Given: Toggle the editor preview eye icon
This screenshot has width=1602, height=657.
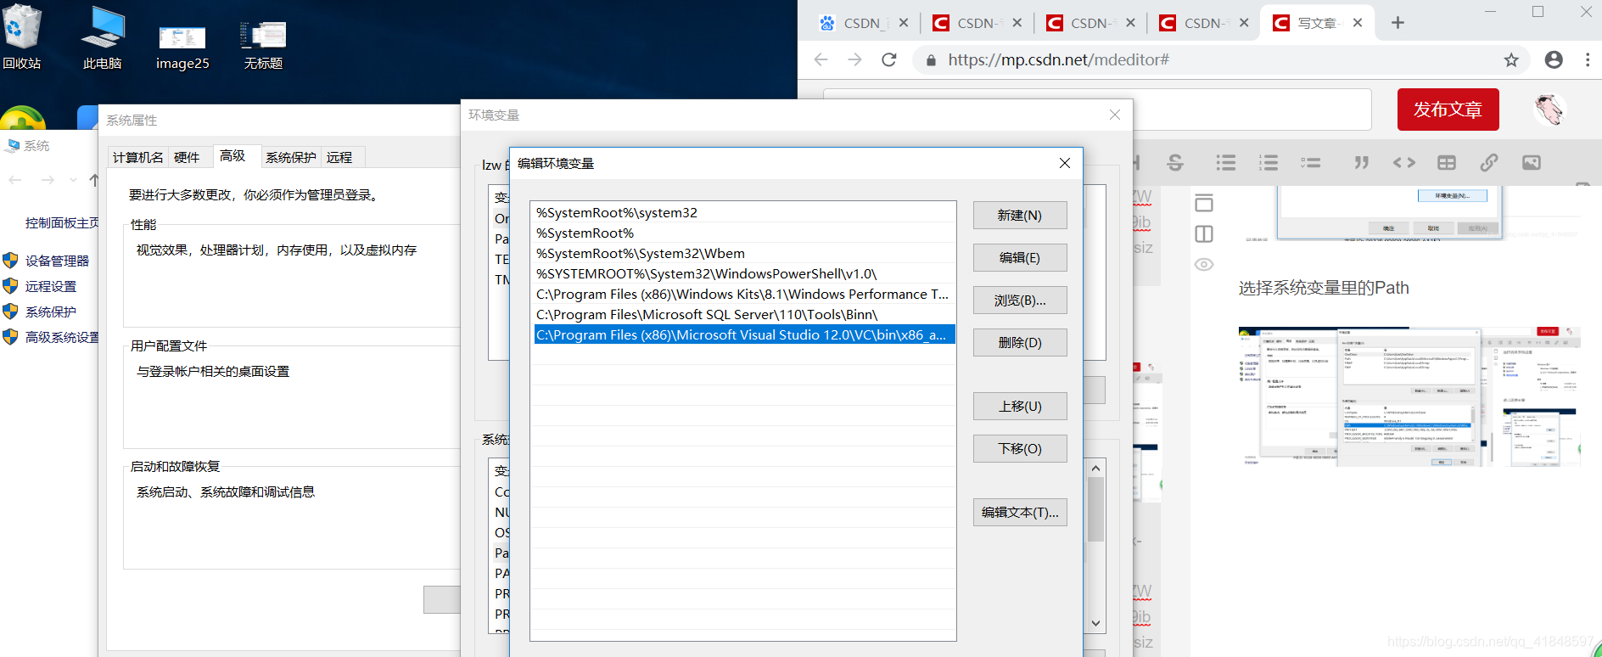Looking at the screenshot, I should pos(1204,264).
